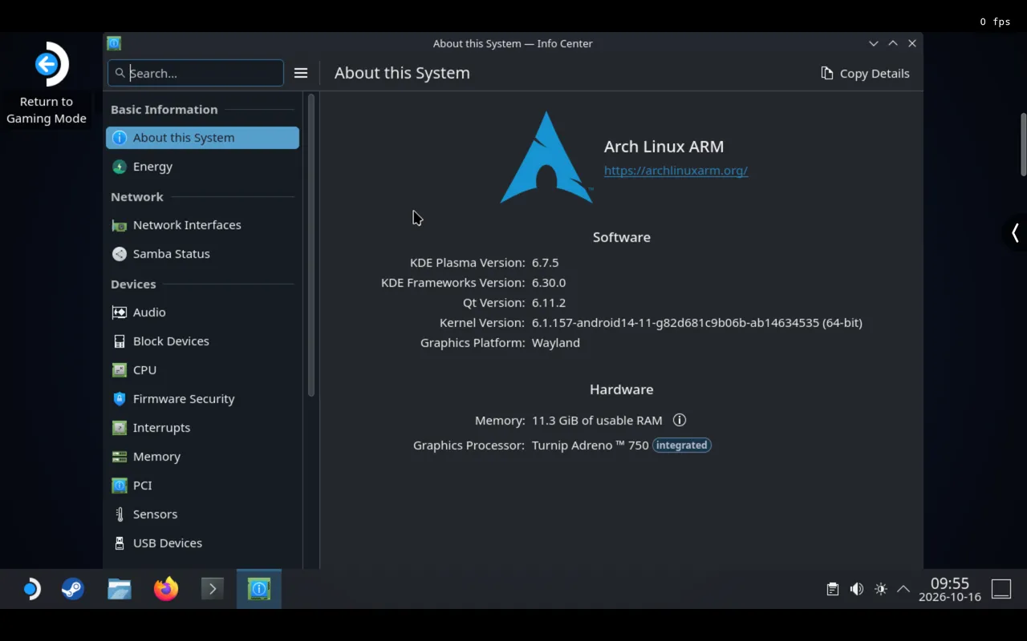Select About this System in sidebar

click(202, 138)
